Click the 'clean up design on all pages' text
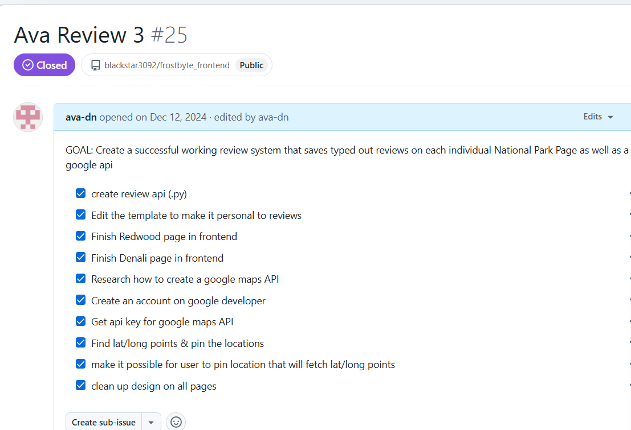 point(154,386)
